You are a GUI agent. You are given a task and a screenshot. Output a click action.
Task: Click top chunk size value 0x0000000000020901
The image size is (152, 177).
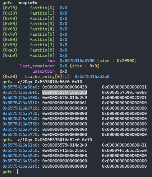(124, 98)
